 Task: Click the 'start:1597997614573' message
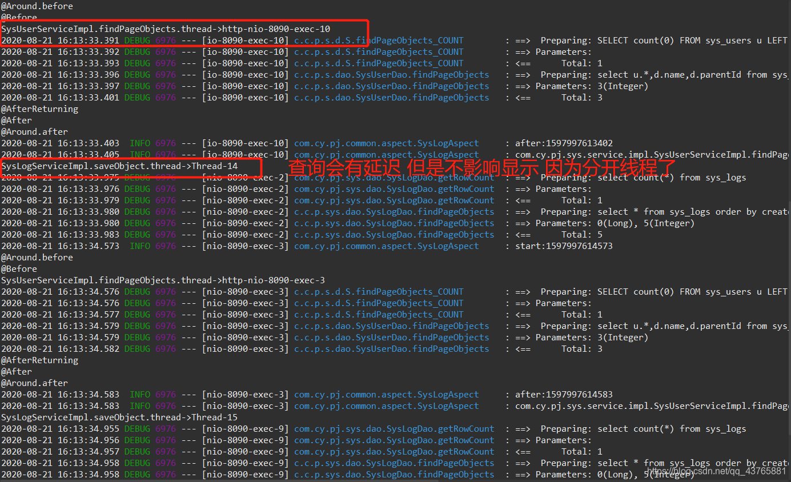pyautogui.click(x=564, y=246)
